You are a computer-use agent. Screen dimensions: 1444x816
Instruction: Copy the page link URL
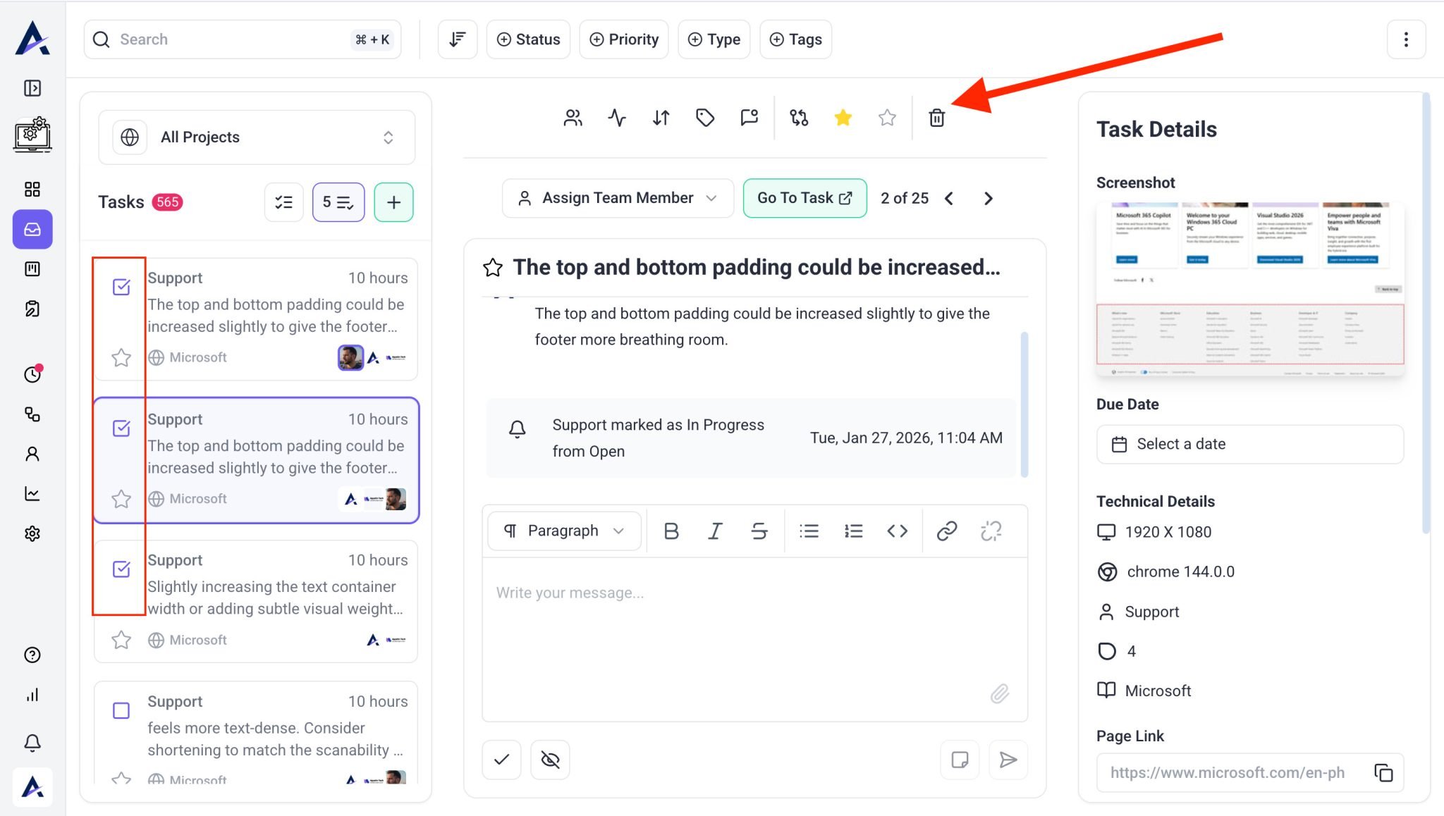1383,772
